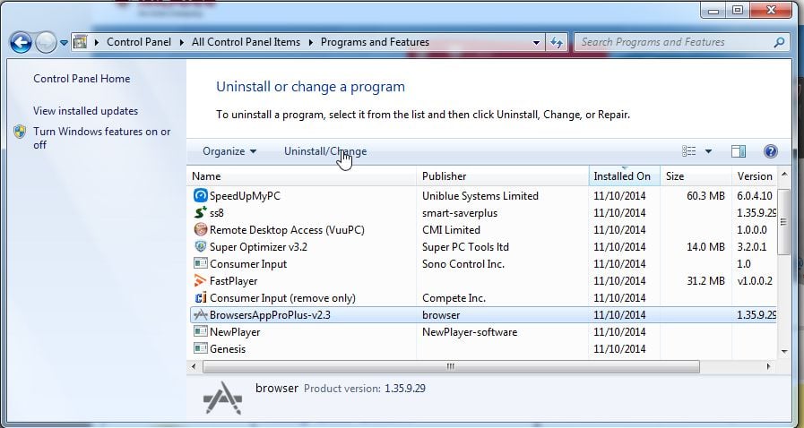This screenshot has width=804, height=428.
Task: Open View installed updates link
Action: (x=86, y=111)
